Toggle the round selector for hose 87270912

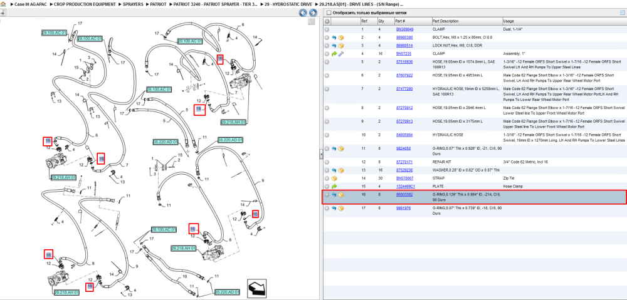[x=327, y=108]
